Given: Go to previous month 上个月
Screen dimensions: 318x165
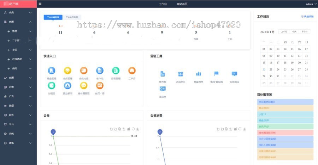Looking at the screenshot, I should point(284,32).
